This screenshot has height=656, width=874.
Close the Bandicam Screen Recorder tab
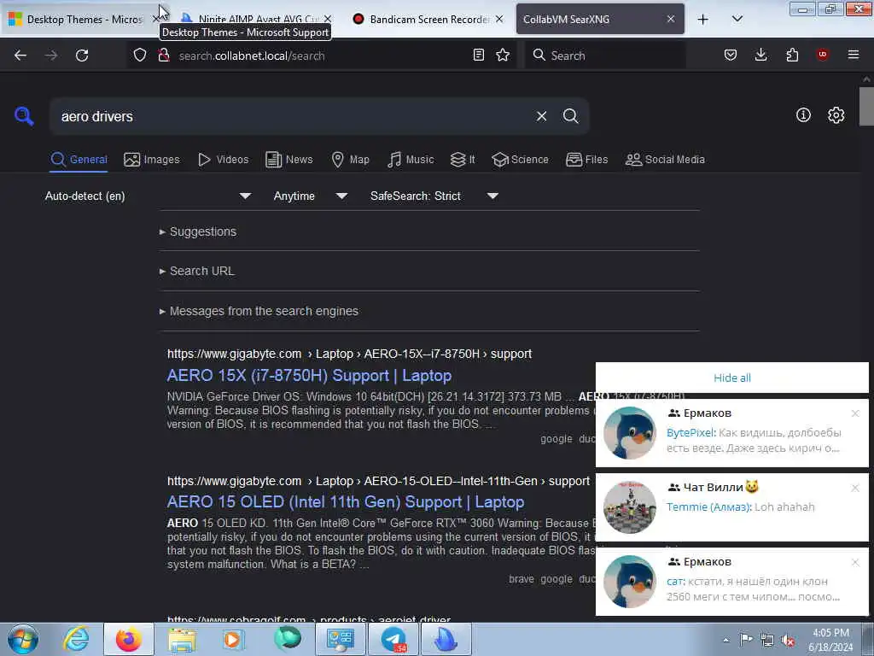pos(498,19)
